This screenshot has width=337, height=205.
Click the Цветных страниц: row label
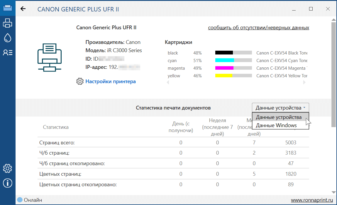point(60,174)
